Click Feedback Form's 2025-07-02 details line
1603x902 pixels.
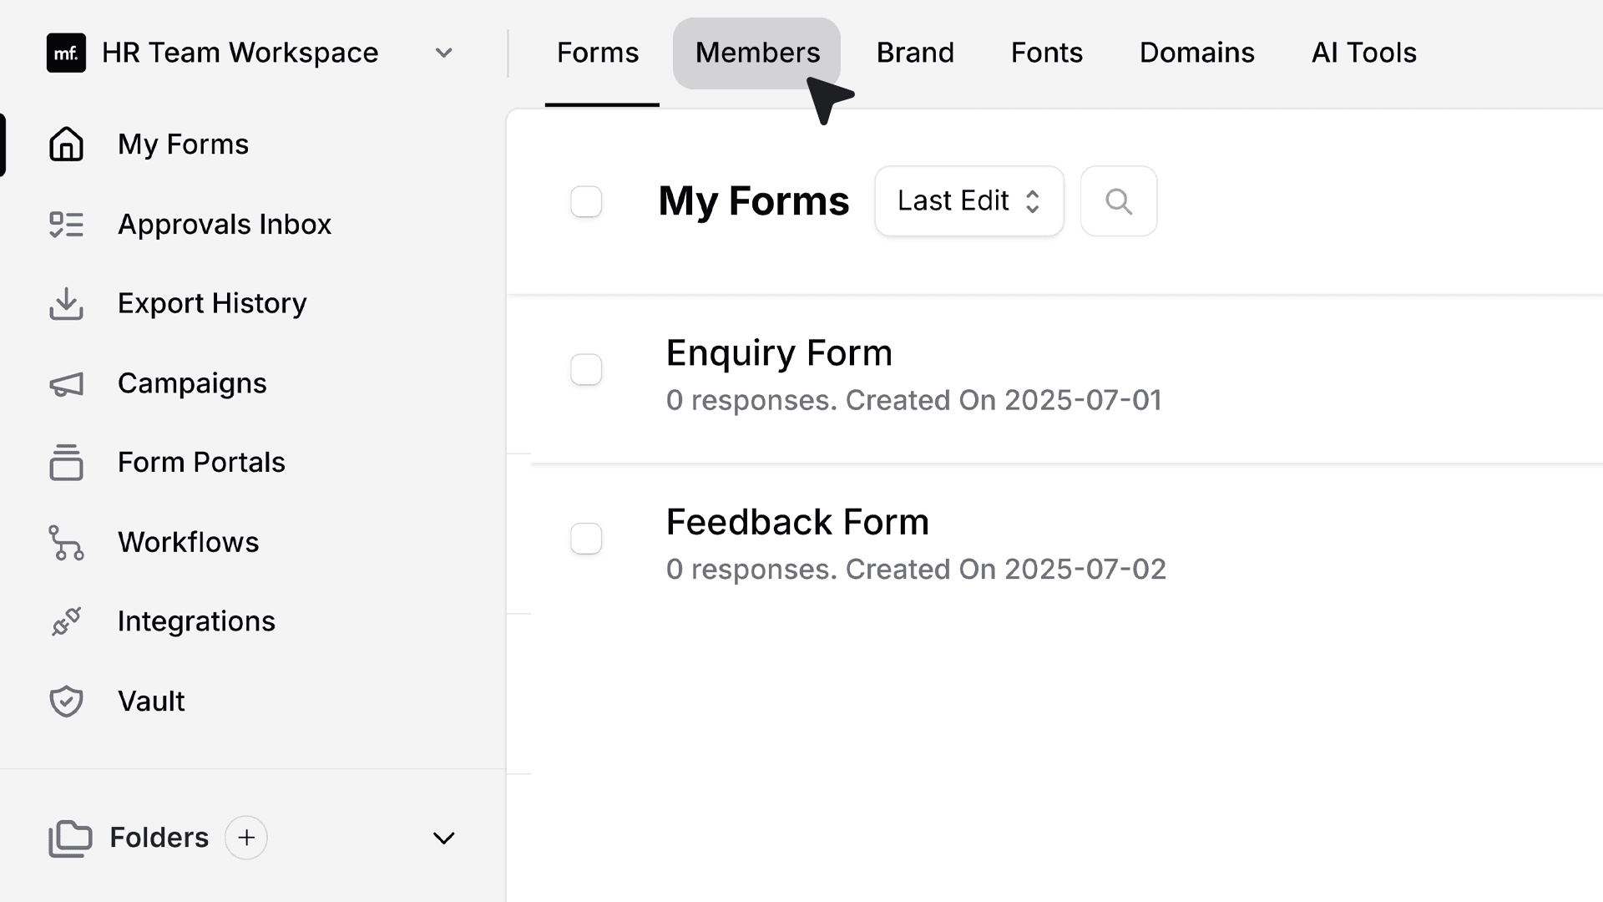[916, 570]
